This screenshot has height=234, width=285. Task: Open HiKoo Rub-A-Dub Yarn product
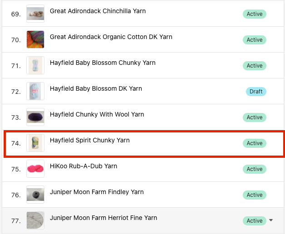[84, 166]
